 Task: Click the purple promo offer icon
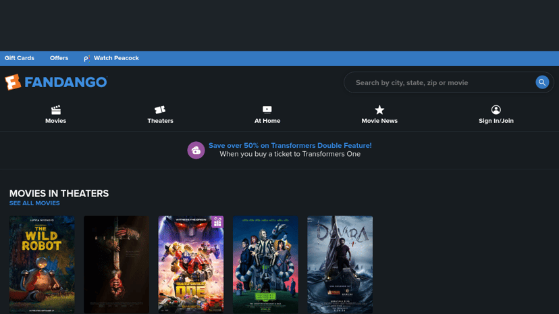pos(196,150)
